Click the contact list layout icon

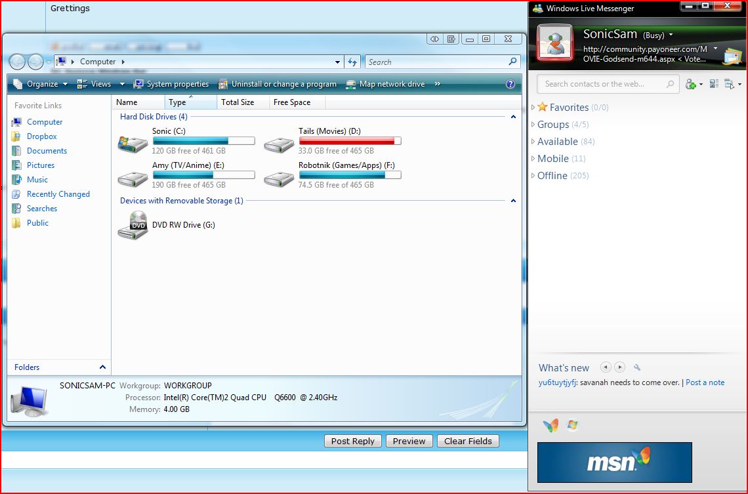[x=714, y=84]
